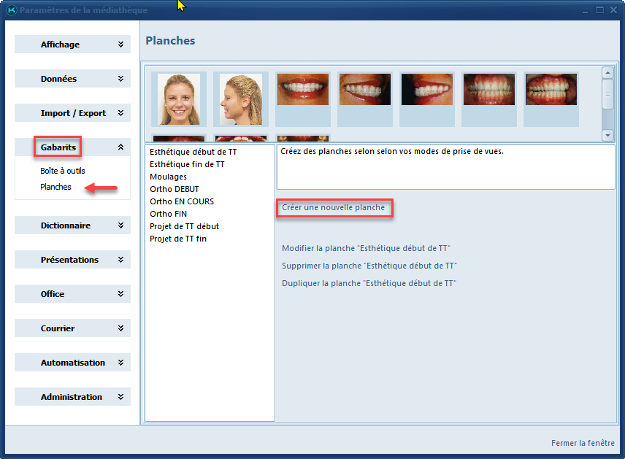Click Dupliquer la planche "Esthétique début de TT"
This screenshot has width=625, height=459.
369,283
